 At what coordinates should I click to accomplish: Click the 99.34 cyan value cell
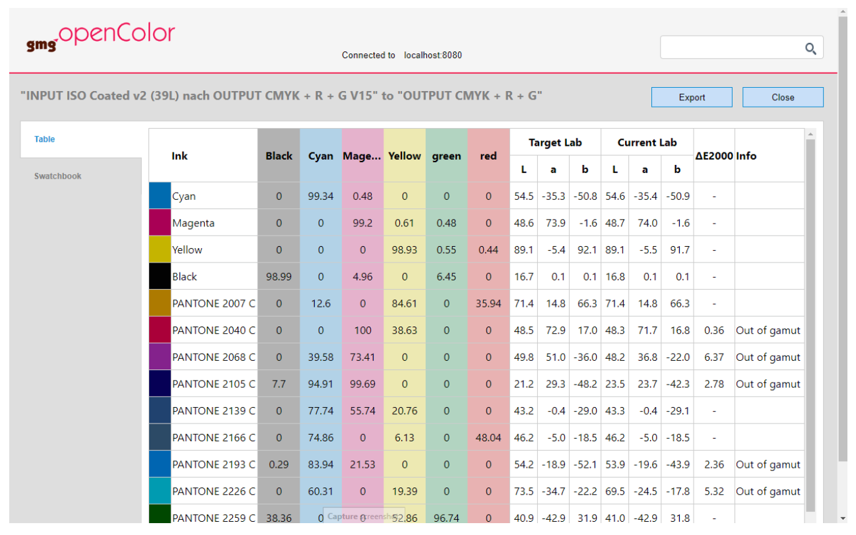tap(321, 196)
